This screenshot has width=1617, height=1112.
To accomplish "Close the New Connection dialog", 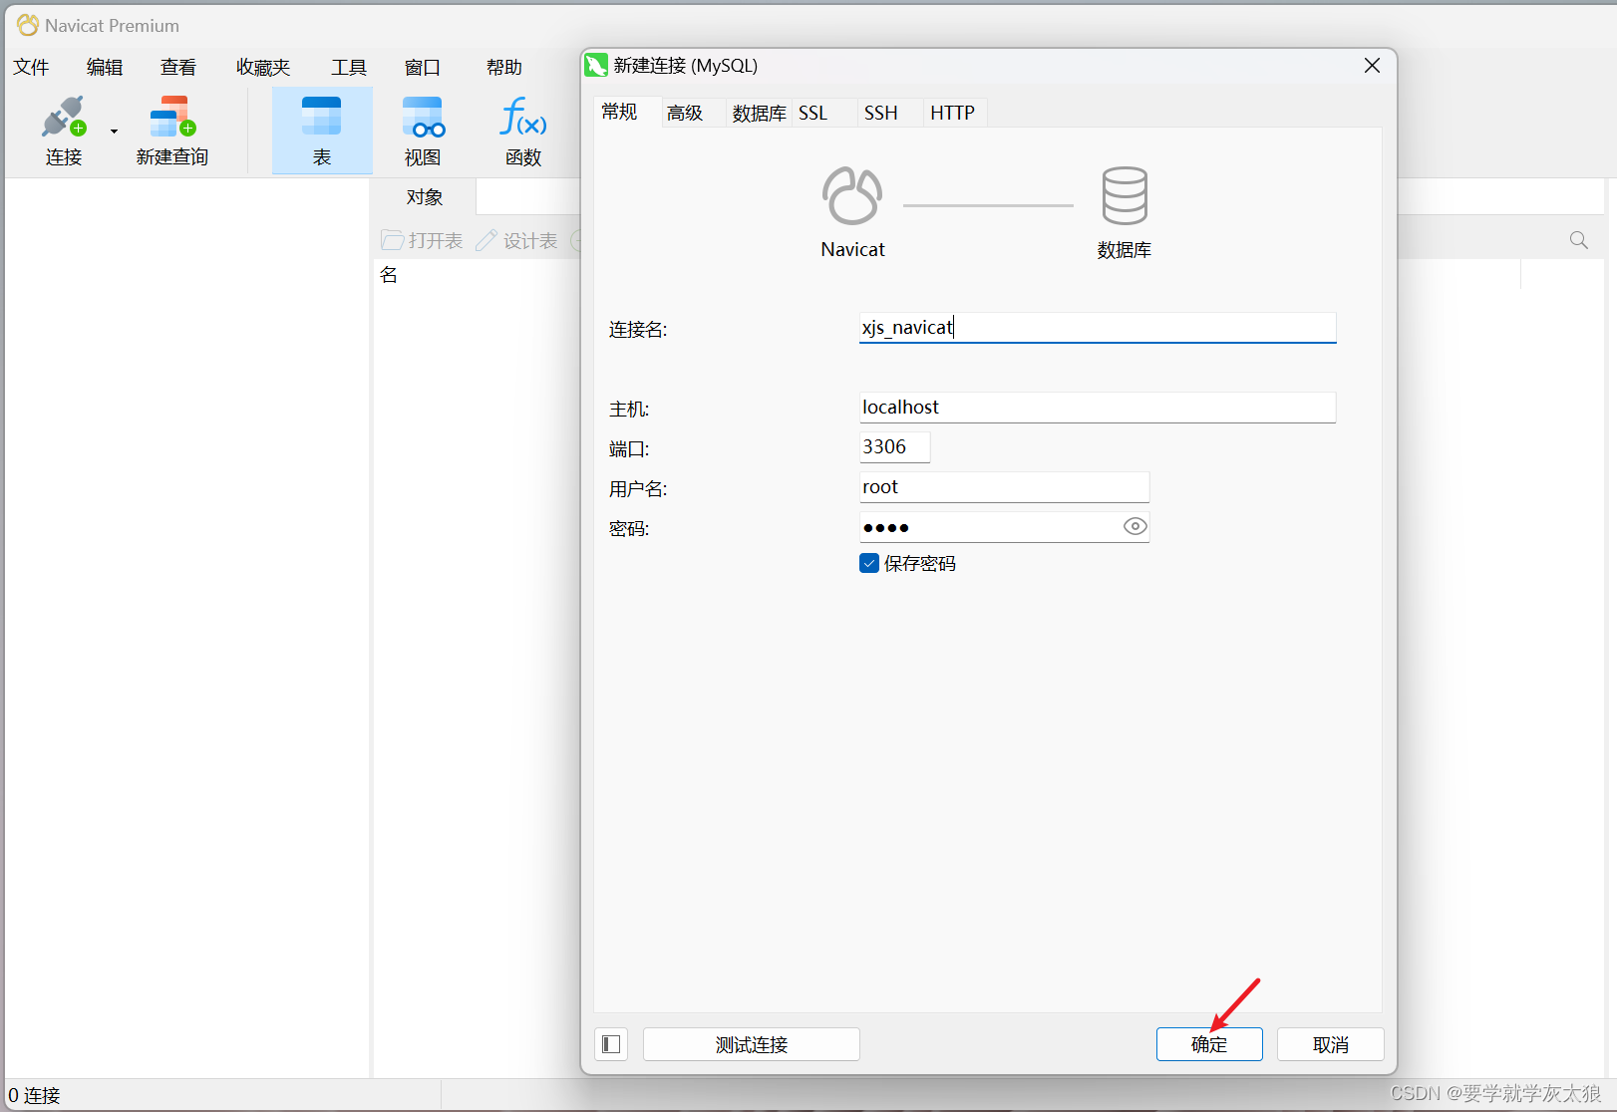I will (x=1373, y=66).
